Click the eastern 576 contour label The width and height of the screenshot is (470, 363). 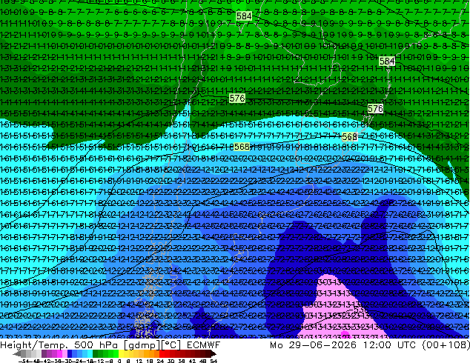[375, 108]
